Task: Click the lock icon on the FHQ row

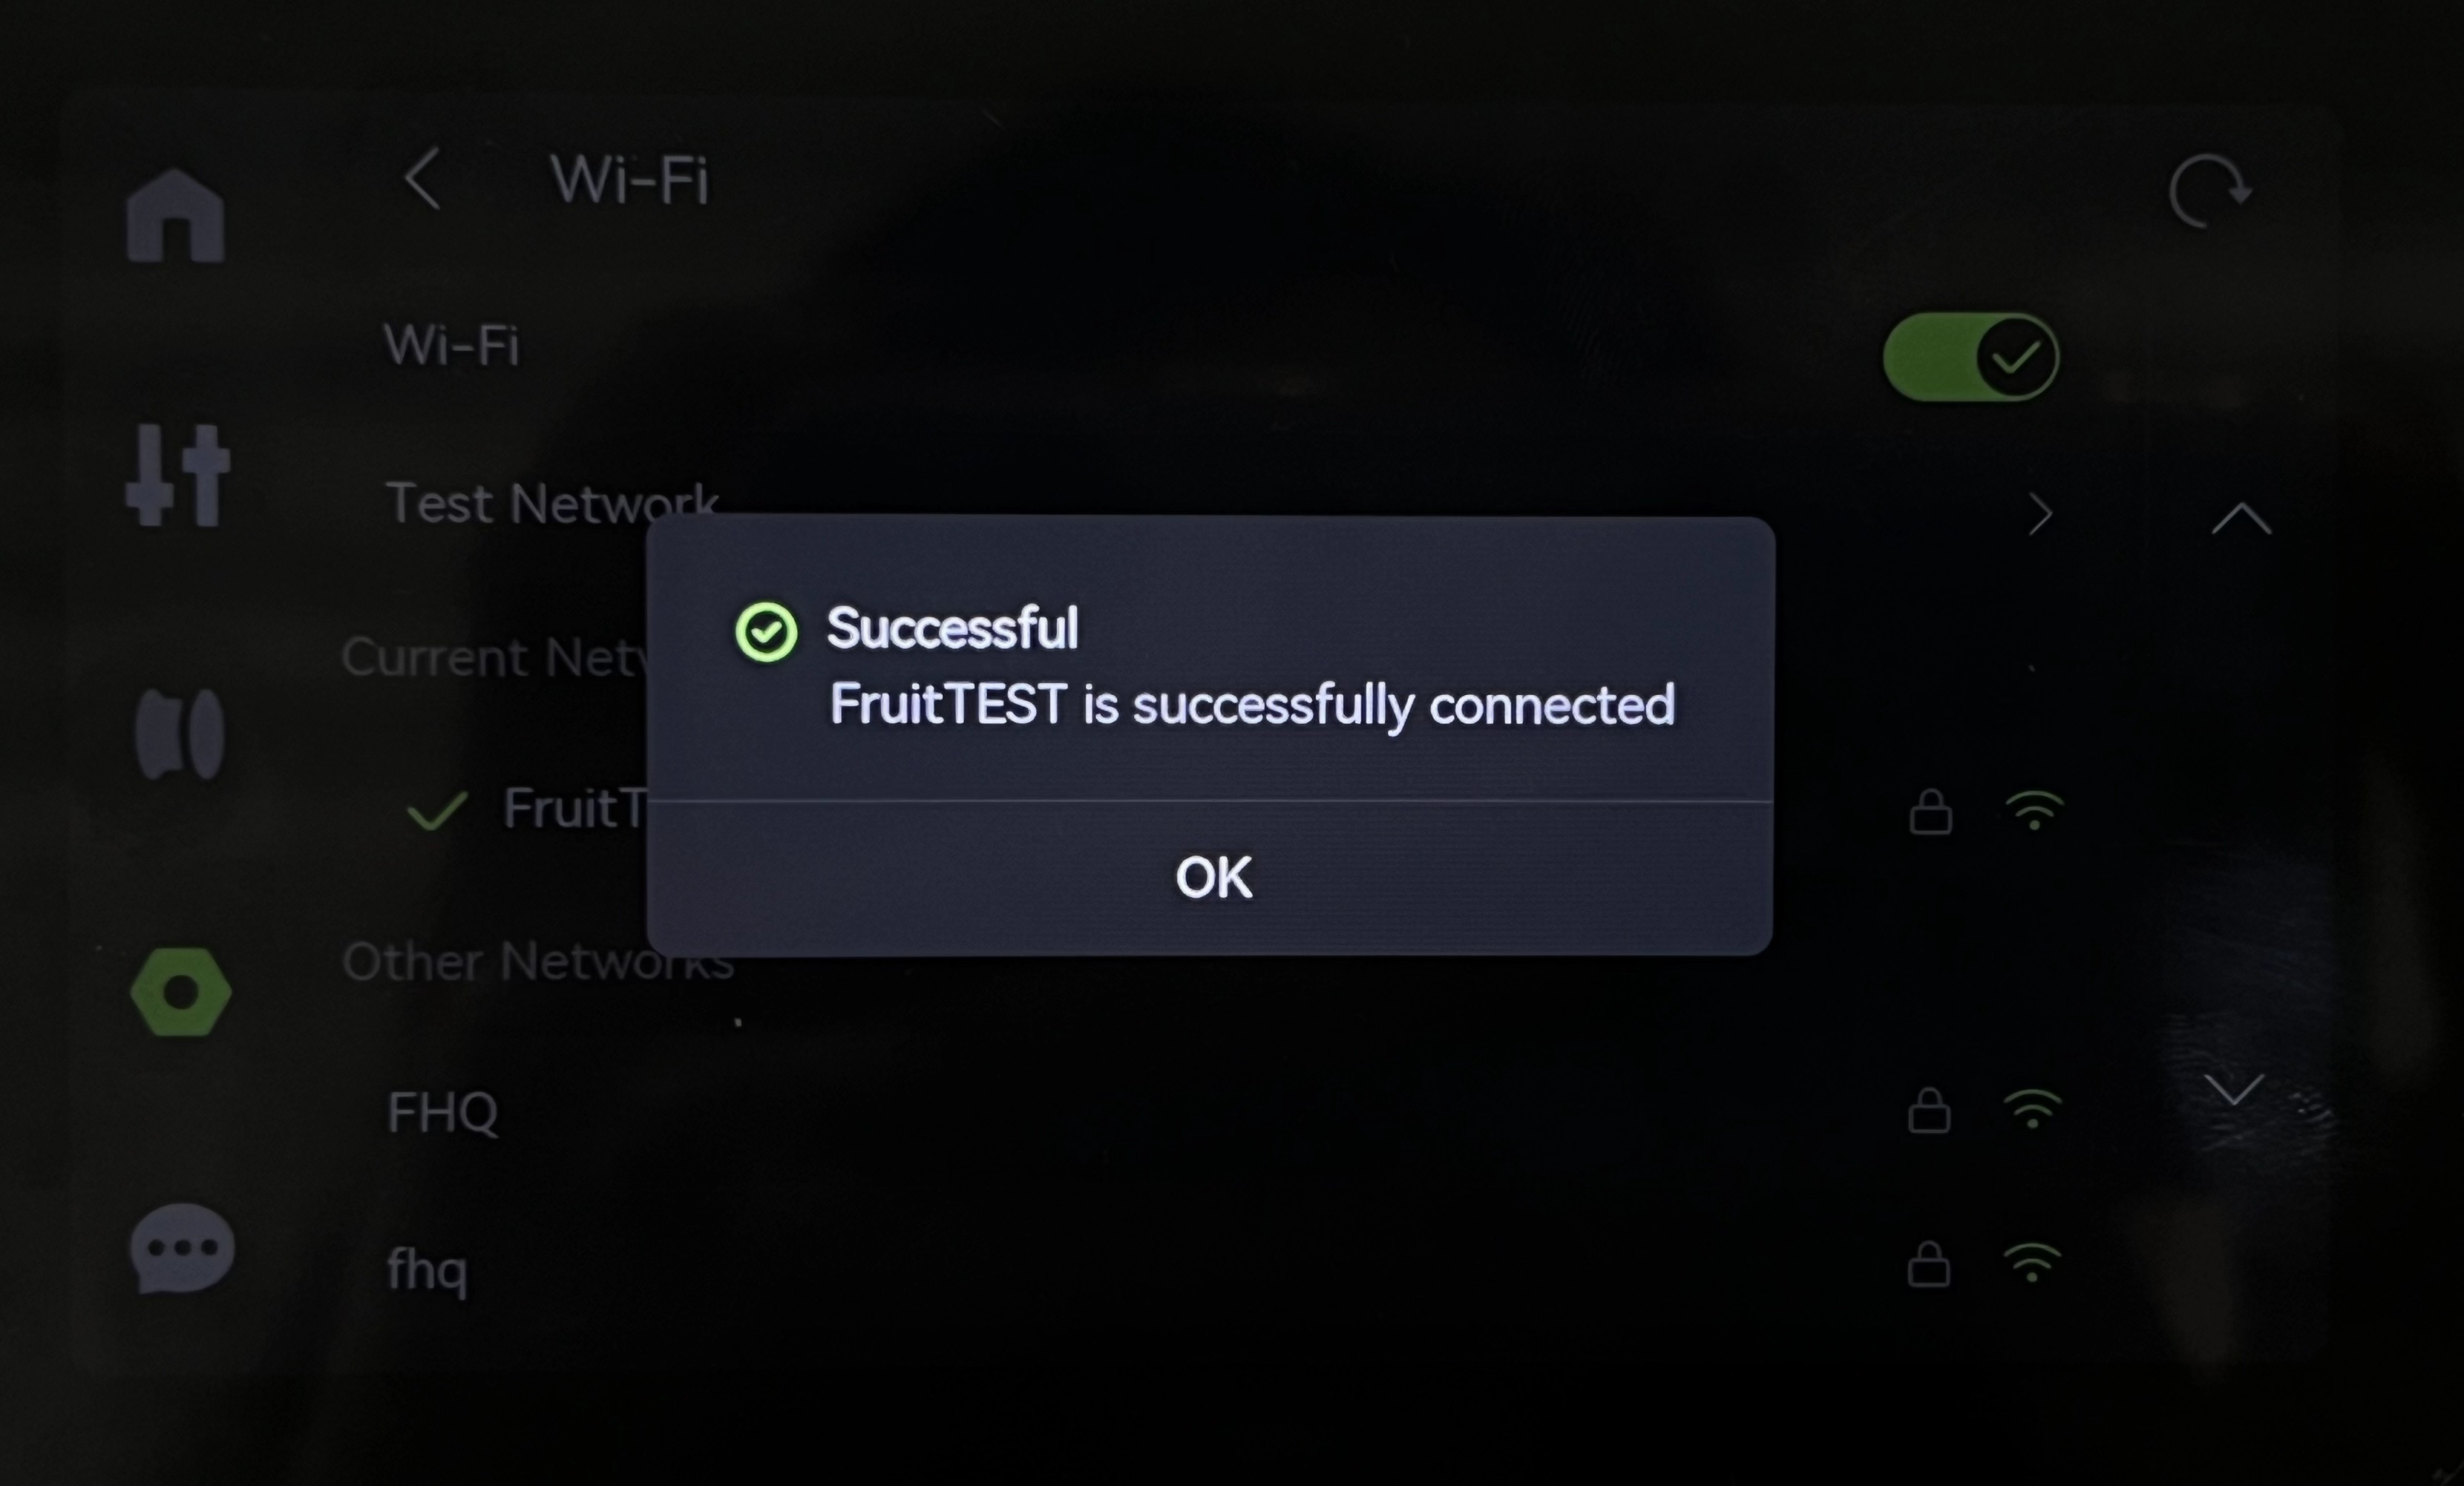Action: tap(1929, 1111)
